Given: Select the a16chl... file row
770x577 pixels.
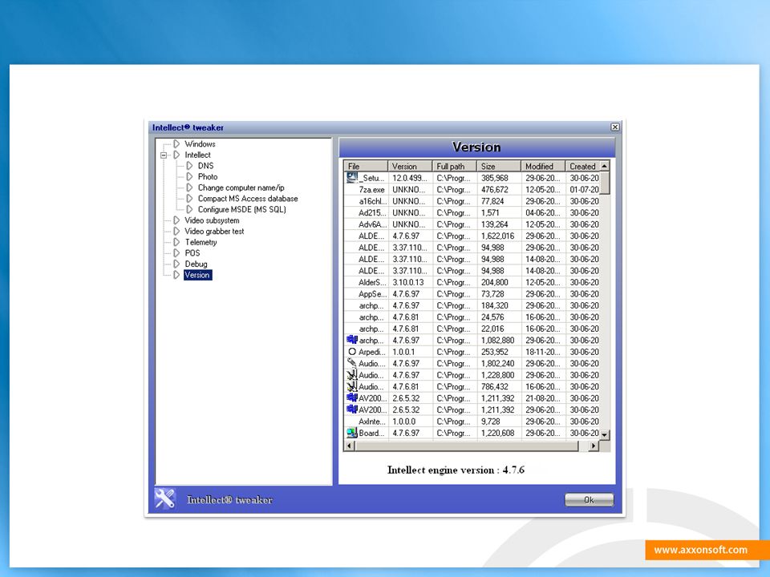Looking at the screenshot, I should (x=472, y=201).
